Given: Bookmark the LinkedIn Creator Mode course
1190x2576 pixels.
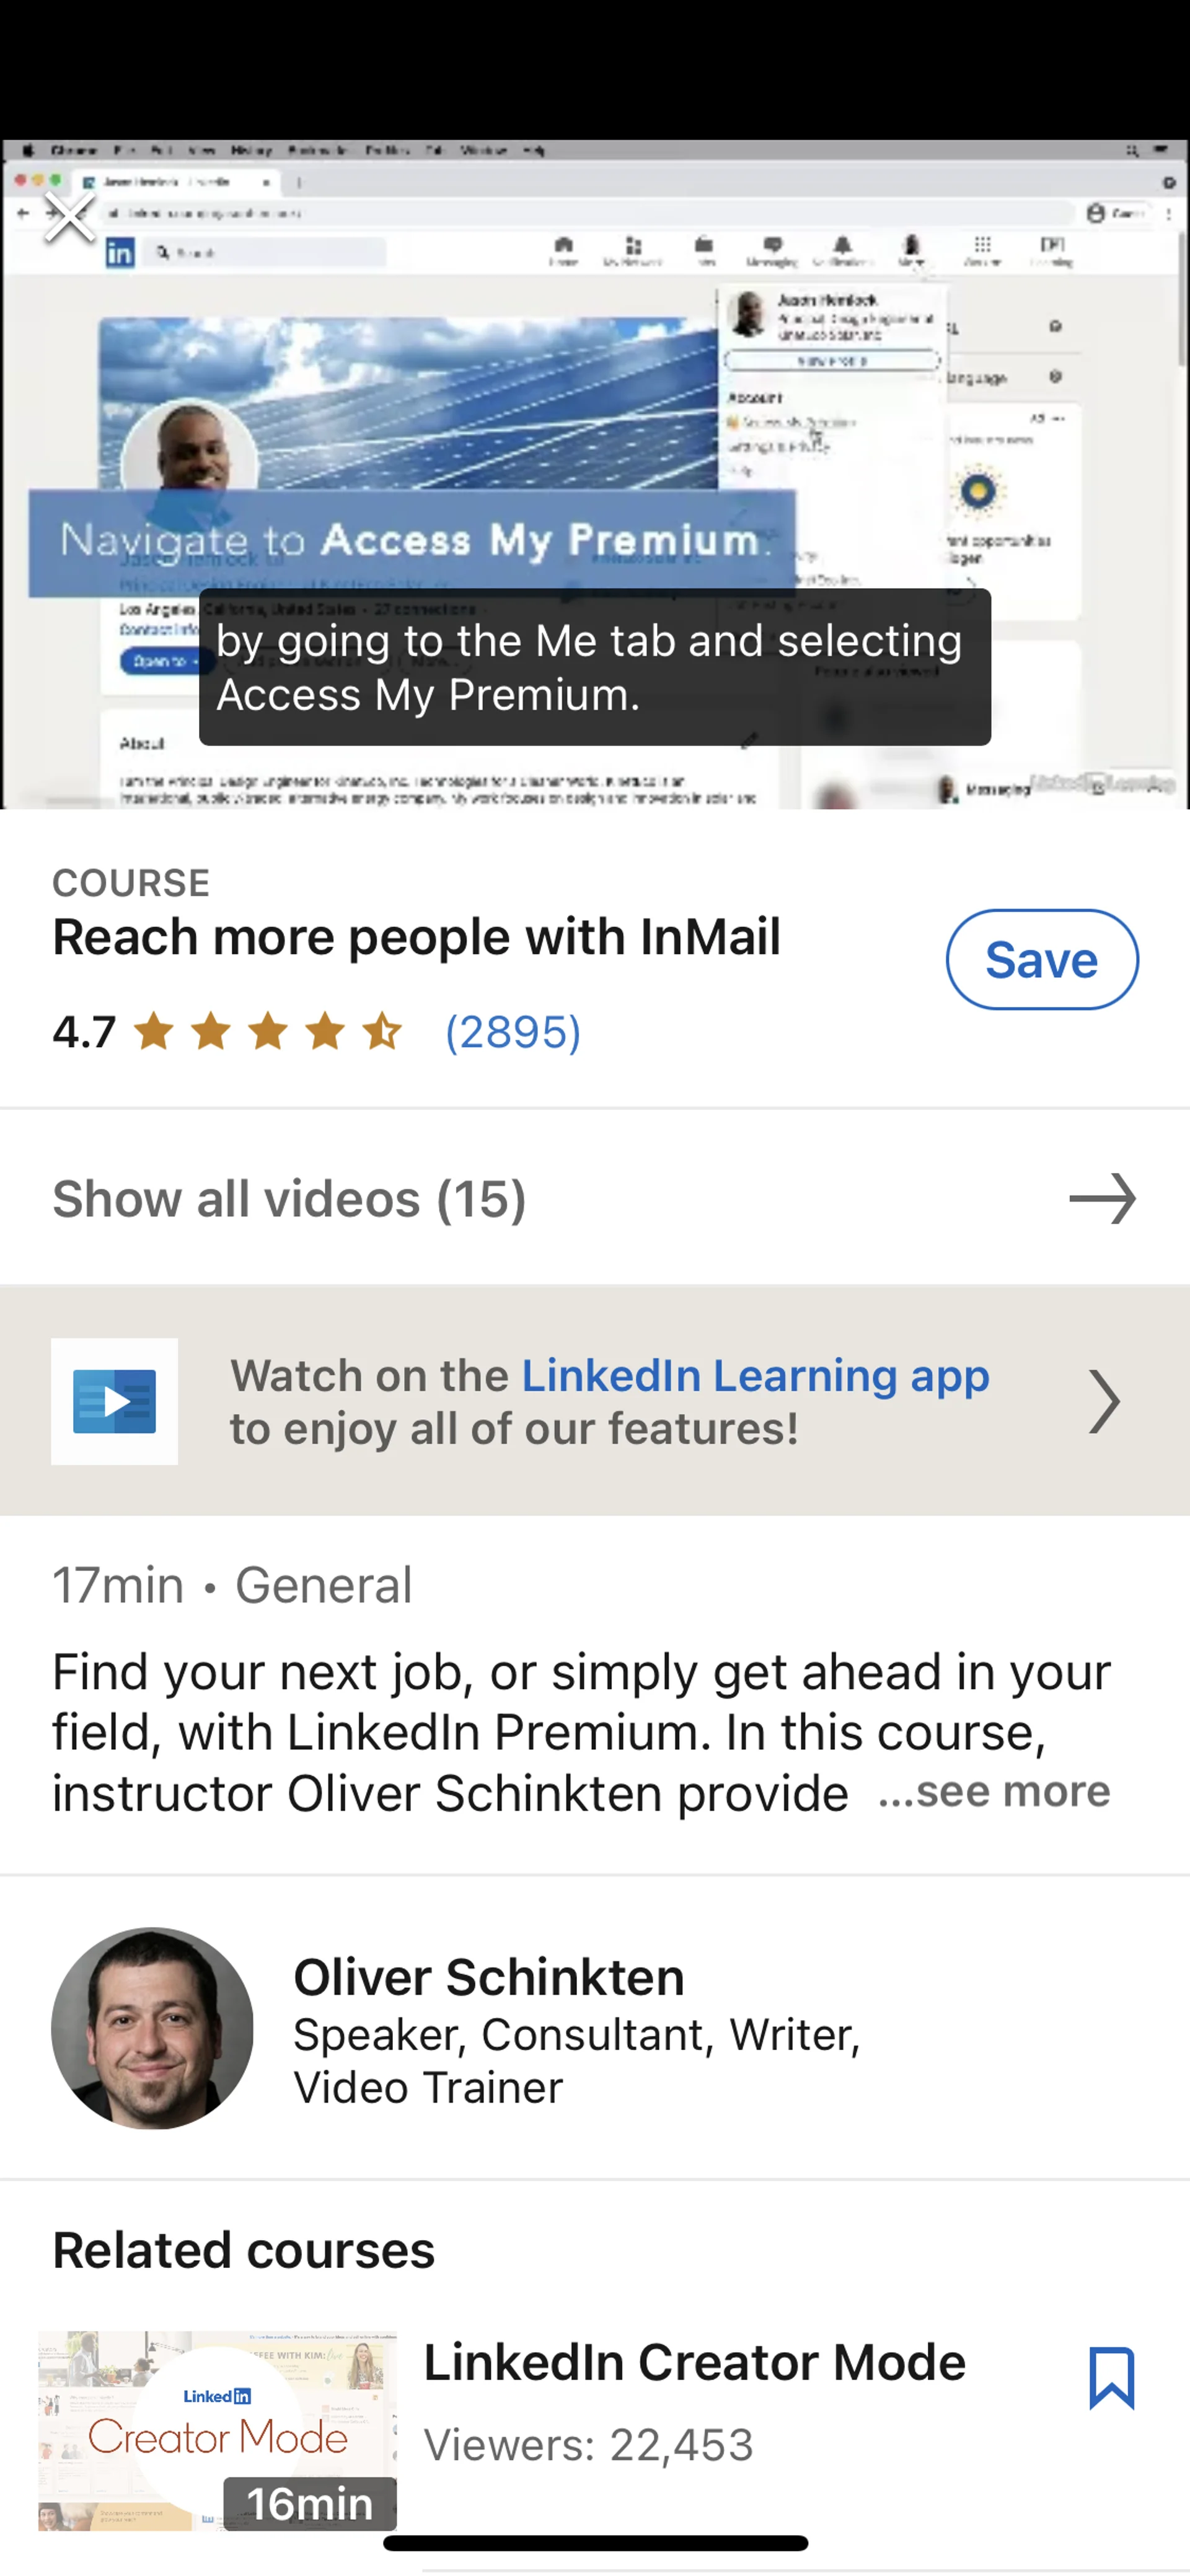Looking at the screenshot, I should pyautogui.click(x=1111, y=2378).
